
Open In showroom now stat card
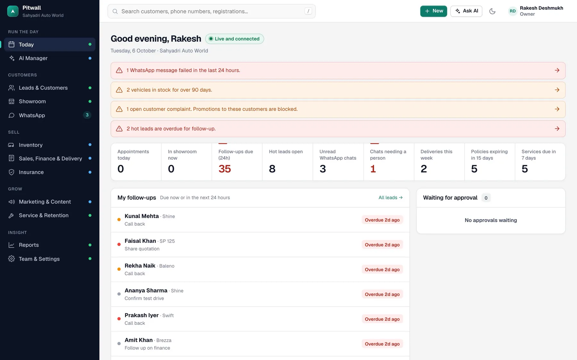(187, 162)
